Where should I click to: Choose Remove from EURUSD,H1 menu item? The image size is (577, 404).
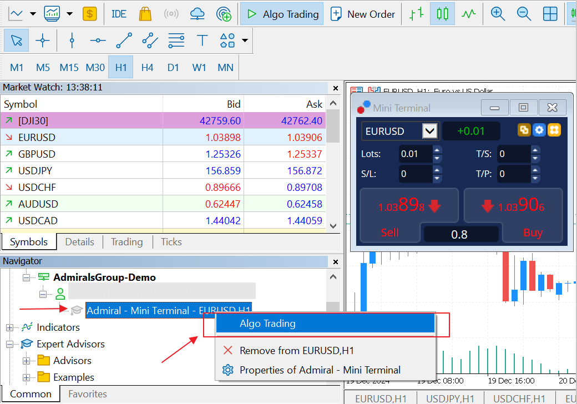click(x=325, y=351)
